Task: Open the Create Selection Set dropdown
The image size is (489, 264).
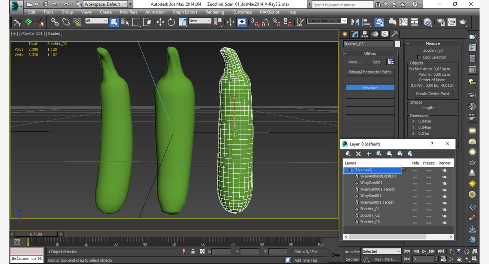Action: coord(327,21)
